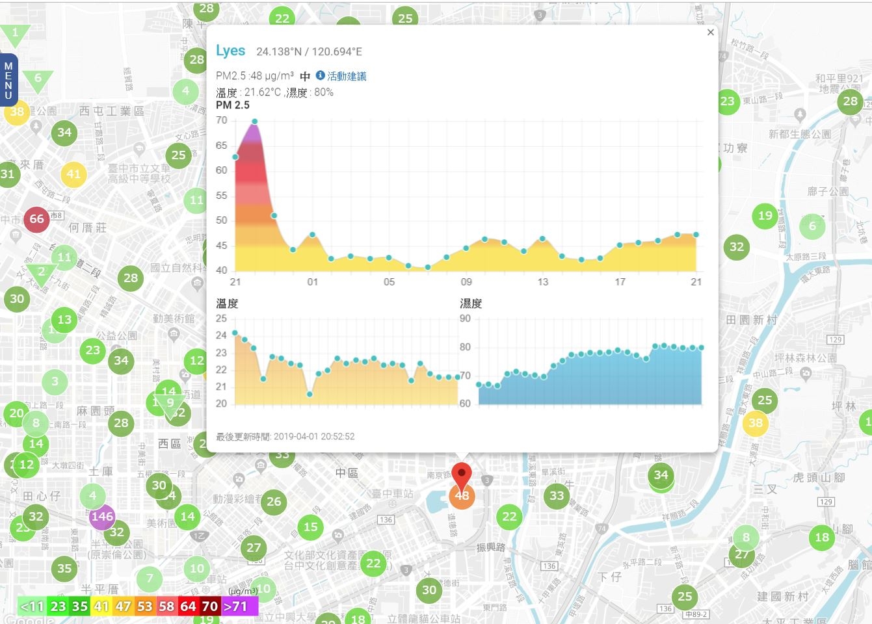This screenshot has width=872, height=624.
Task: Select the triangle marker labeled 1
Action: [x=15, y=34]
